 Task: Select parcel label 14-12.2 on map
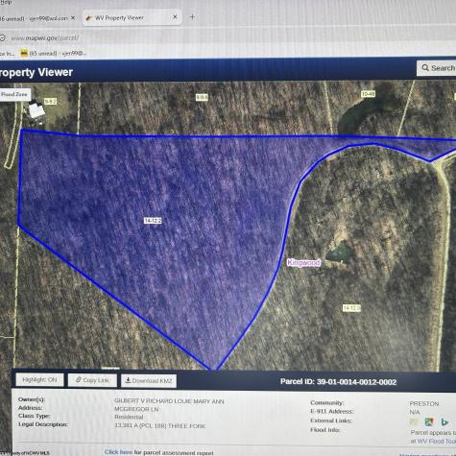point(153,221)
